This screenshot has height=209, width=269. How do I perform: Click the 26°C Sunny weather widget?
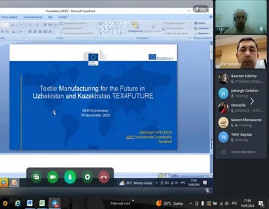pyautogui.click(x=170, y=204)
